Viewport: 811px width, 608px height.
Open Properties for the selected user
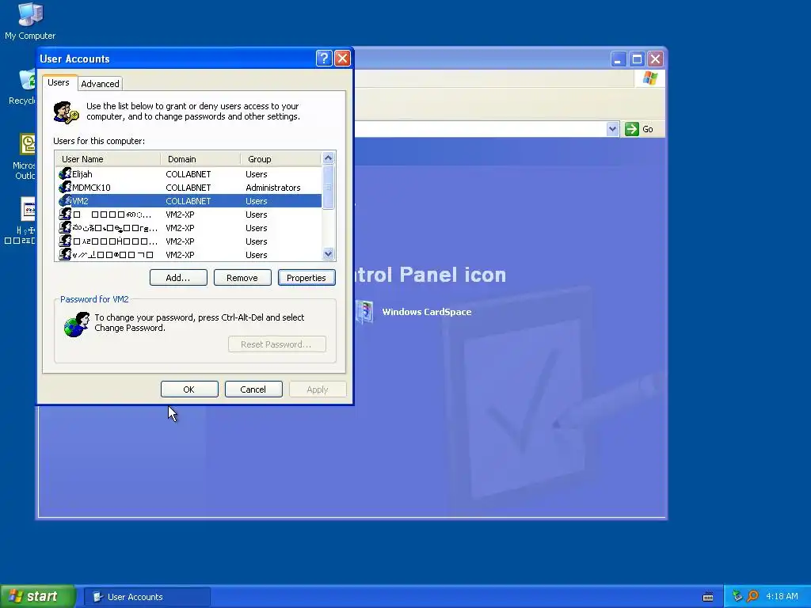pyautogui.click(x=307, y=278)
